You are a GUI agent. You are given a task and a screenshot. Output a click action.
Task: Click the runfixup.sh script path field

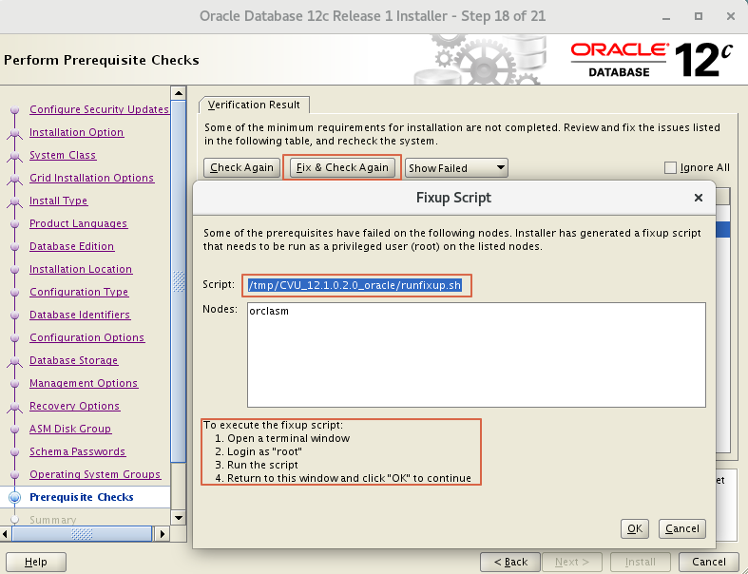[358, 285]
